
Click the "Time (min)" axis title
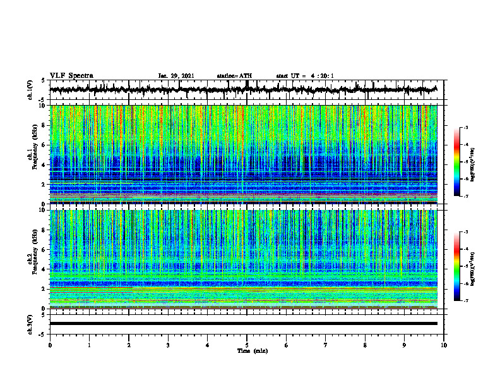point(253,351)
